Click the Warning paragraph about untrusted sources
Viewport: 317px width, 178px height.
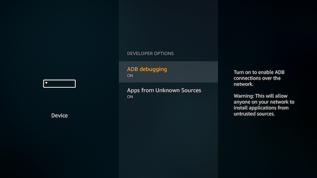pyautogui.click(x=264, y=105)
